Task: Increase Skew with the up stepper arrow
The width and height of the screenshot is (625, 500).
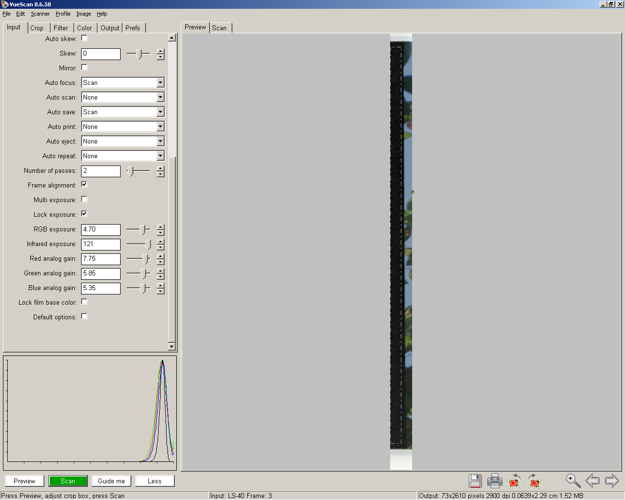Action: tap(161, 51)
